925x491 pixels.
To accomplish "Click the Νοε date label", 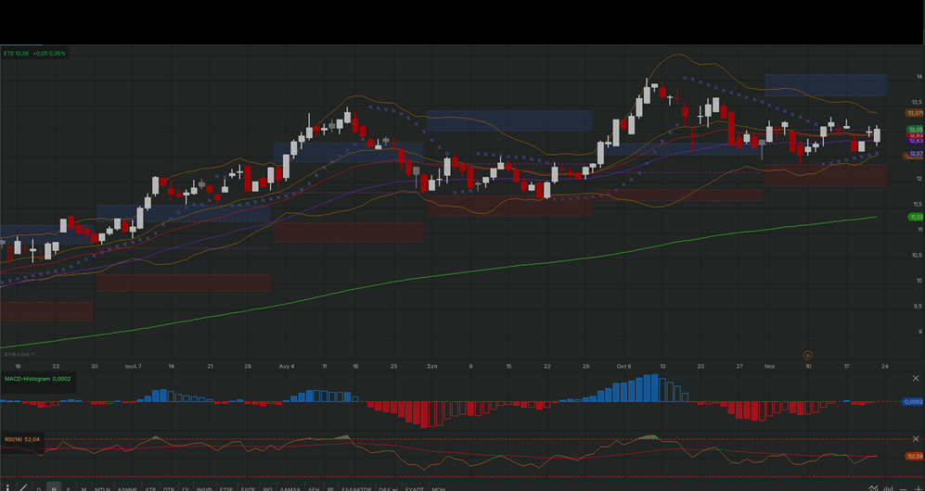I will tap(769, 366).
